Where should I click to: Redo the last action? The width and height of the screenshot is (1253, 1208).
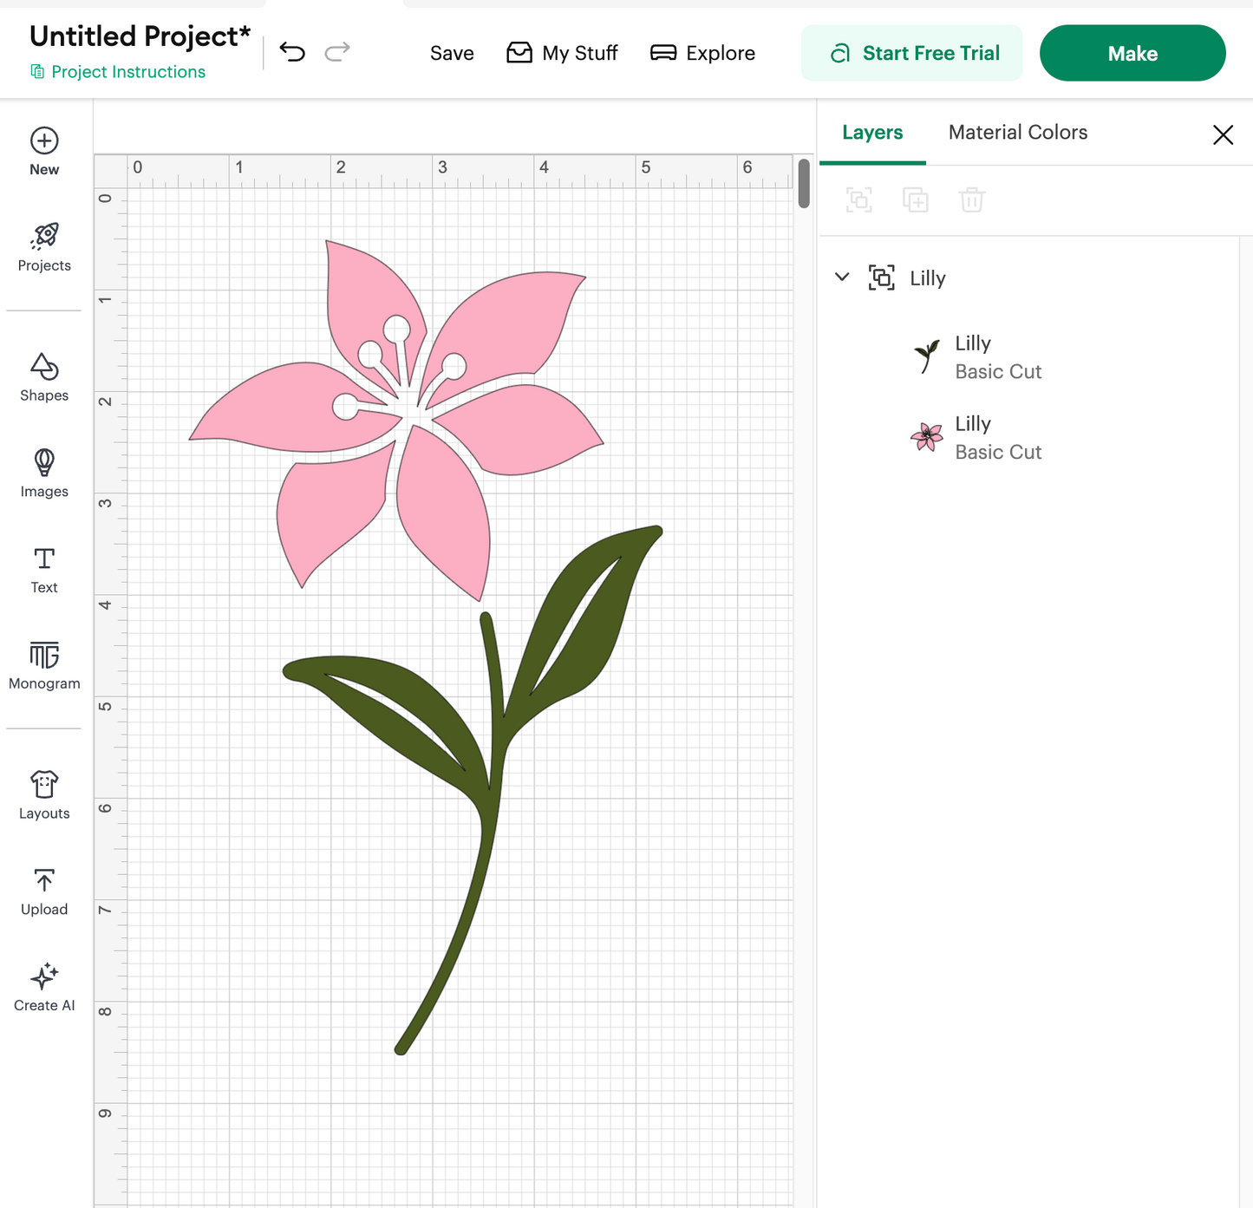click(x=337, y=53)
